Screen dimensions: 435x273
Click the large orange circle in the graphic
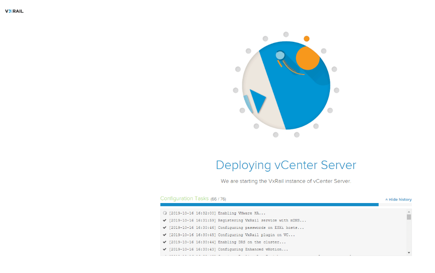pos(307,58)
